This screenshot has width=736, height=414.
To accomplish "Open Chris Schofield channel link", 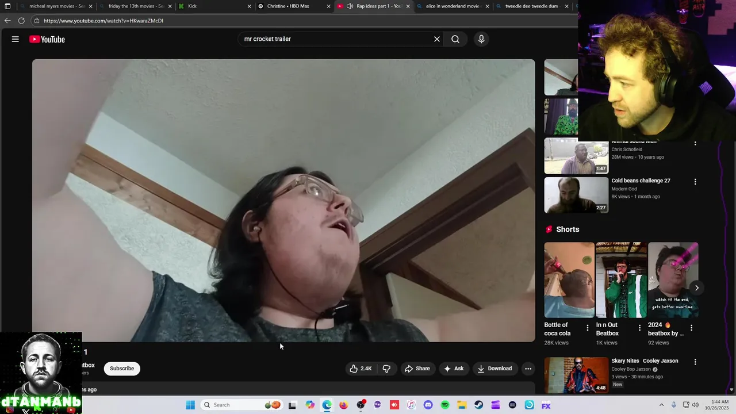I will pos(627,149).
